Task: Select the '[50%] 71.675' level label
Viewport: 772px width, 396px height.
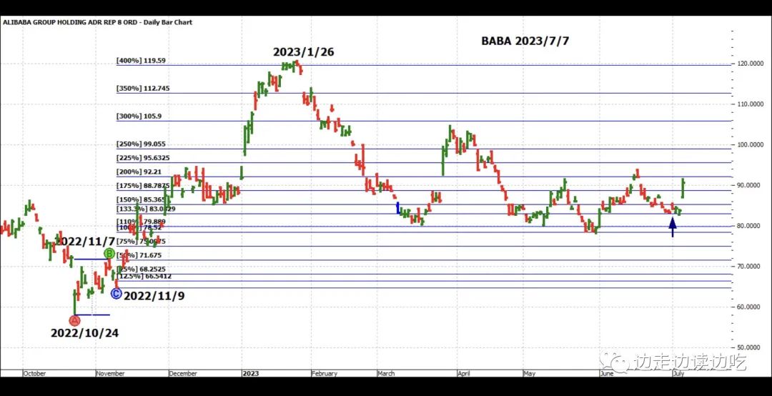Action: tap(139, 255)
